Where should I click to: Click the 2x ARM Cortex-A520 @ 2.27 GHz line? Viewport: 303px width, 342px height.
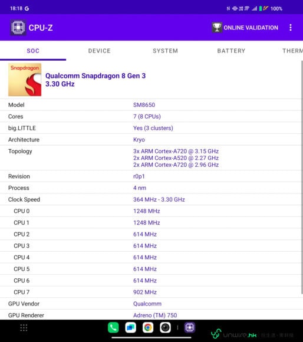click(x=176, y=158)
